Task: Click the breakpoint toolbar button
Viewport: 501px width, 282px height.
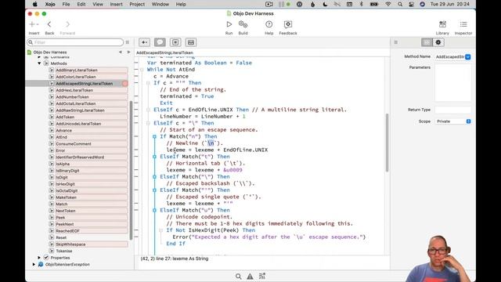Action: tap(175, 42)
